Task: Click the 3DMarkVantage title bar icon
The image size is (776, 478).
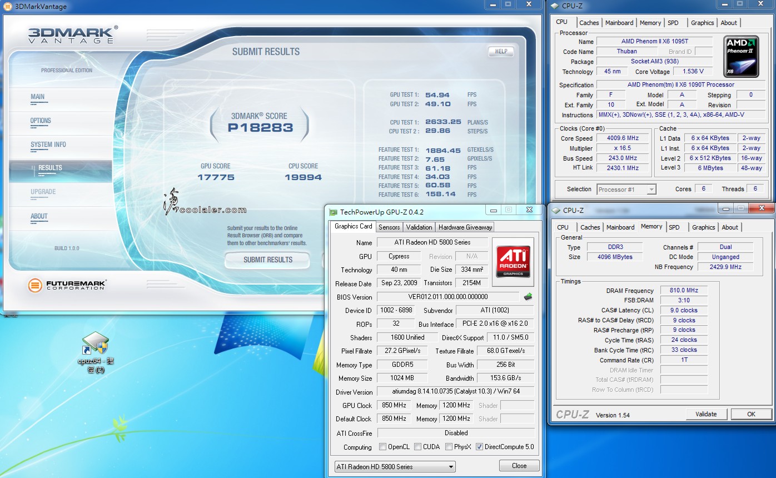Action: tap(7, 6)
